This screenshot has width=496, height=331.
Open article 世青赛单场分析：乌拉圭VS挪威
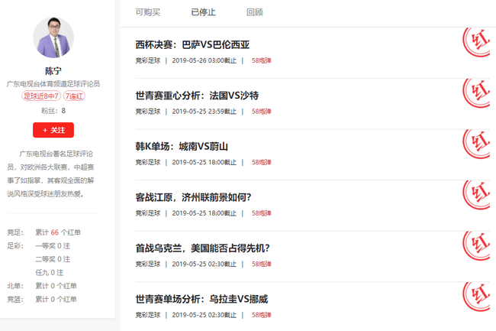(201, 299)
